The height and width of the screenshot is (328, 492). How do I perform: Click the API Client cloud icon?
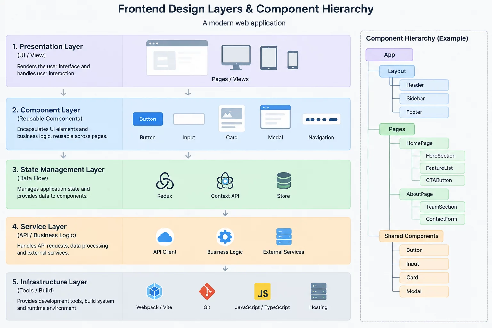coord(165,237)
